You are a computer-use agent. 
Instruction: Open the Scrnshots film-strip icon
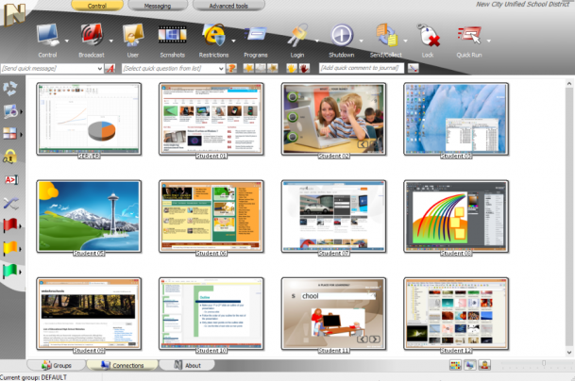[x=173, y=35]
